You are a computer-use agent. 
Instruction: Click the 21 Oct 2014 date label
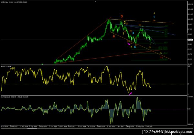[x=53, y=127]
